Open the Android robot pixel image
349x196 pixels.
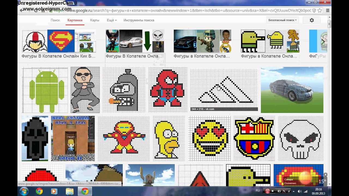tap(45, 90)
